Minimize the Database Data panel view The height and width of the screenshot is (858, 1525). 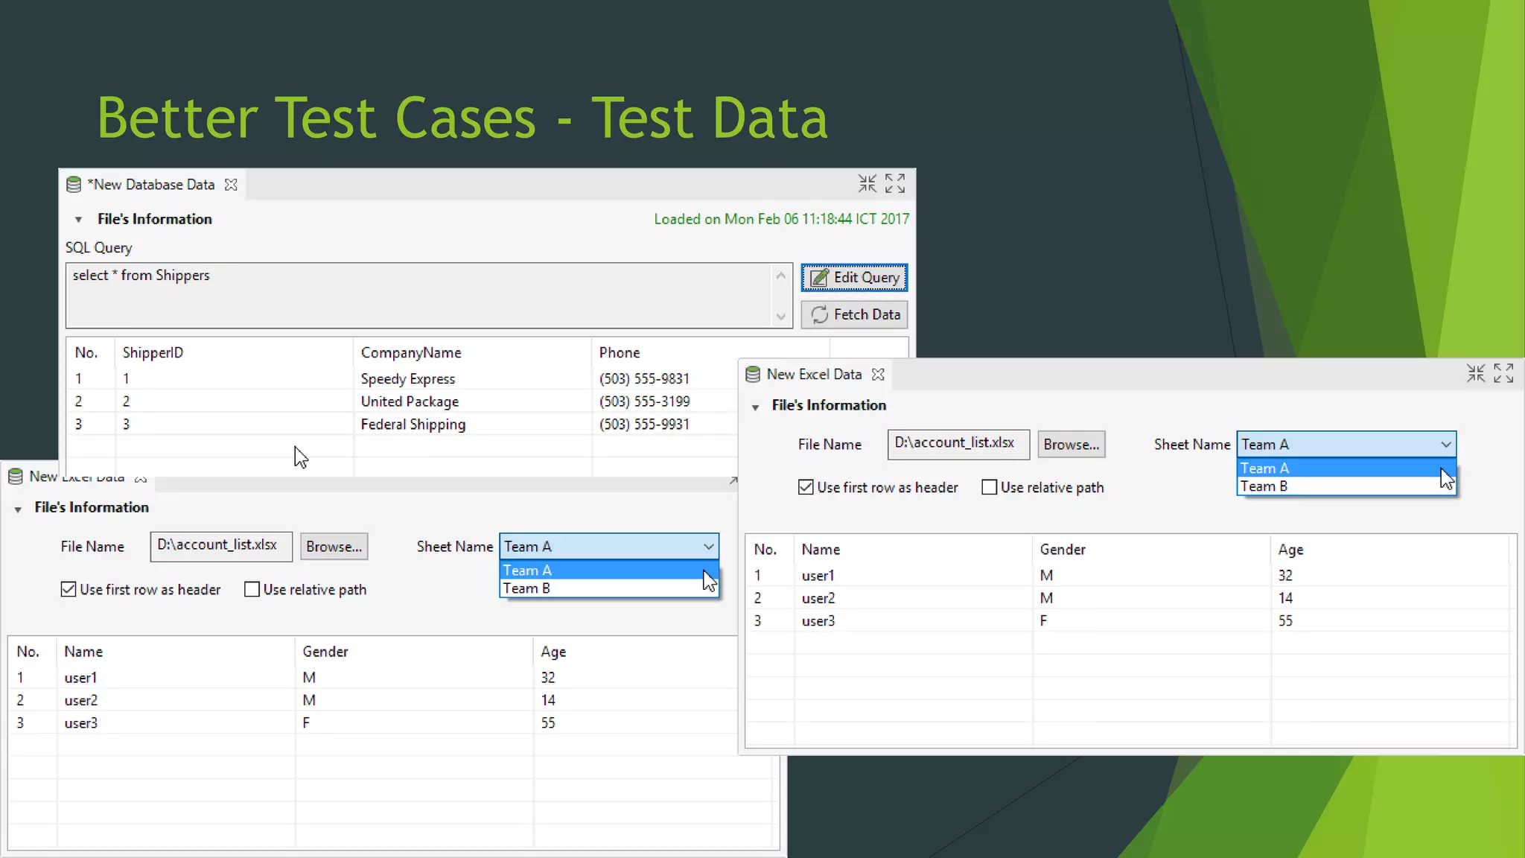pos(867,183)
